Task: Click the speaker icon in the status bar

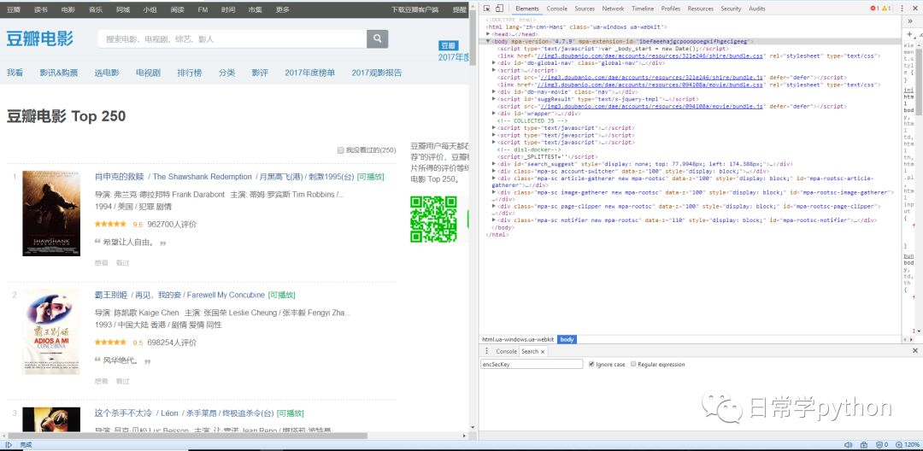Action: click(849, 445)
